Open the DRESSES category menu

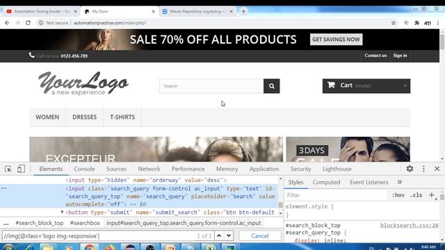coord(85,117)
